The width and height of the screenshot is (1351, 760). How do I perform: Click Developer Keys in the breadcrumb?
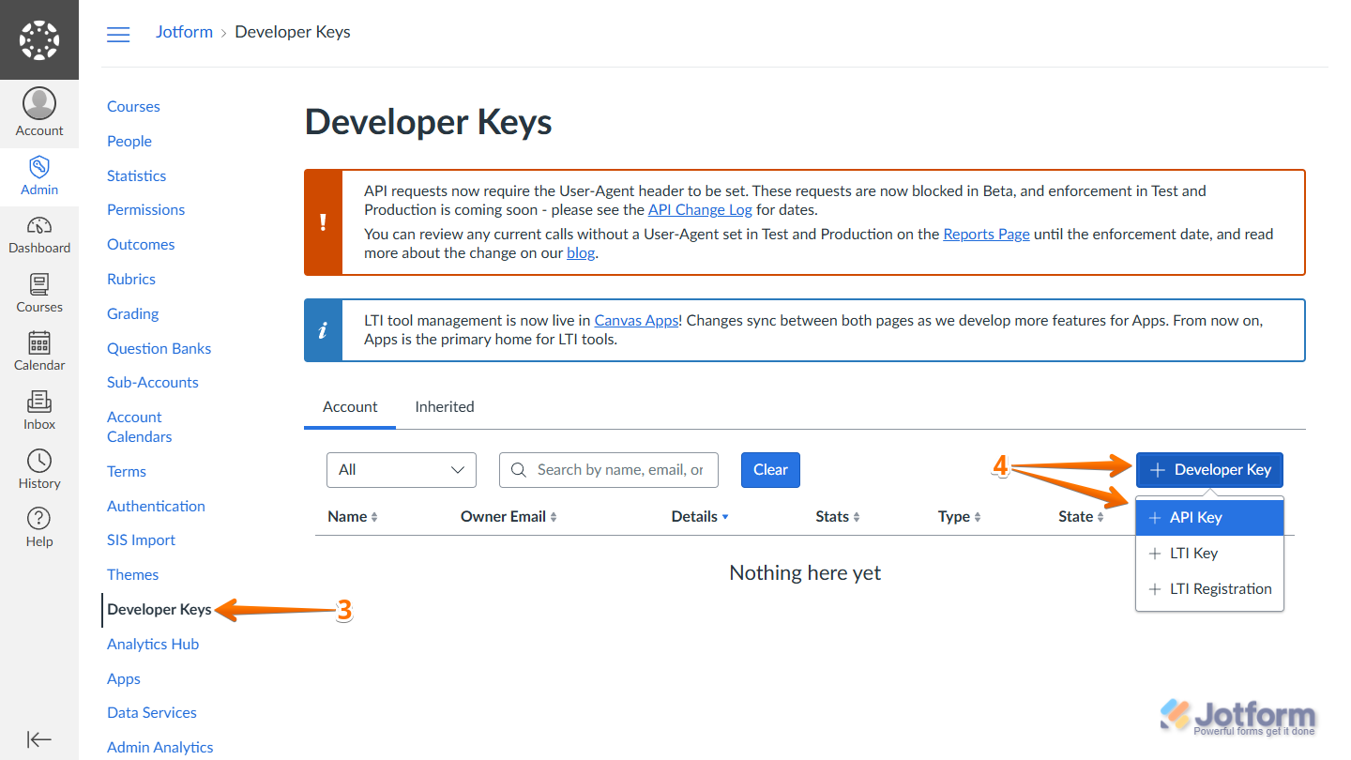[x=293, y=32]
